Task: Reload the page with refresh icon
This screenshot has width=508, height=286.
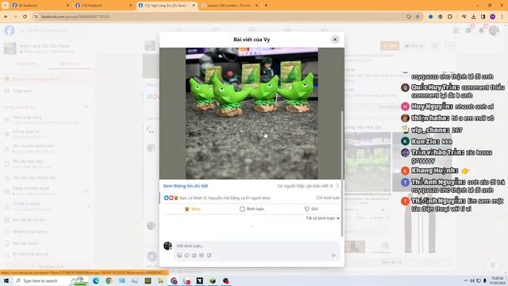Action: (x=25, y=17)
